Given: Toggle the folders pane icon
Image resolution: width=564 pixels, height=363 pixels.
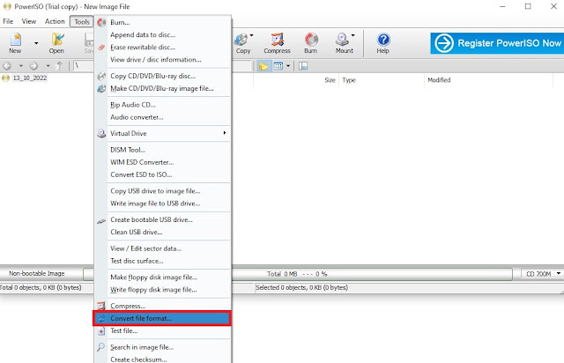Looking at the screenshot, I should (x=263, y=66).
